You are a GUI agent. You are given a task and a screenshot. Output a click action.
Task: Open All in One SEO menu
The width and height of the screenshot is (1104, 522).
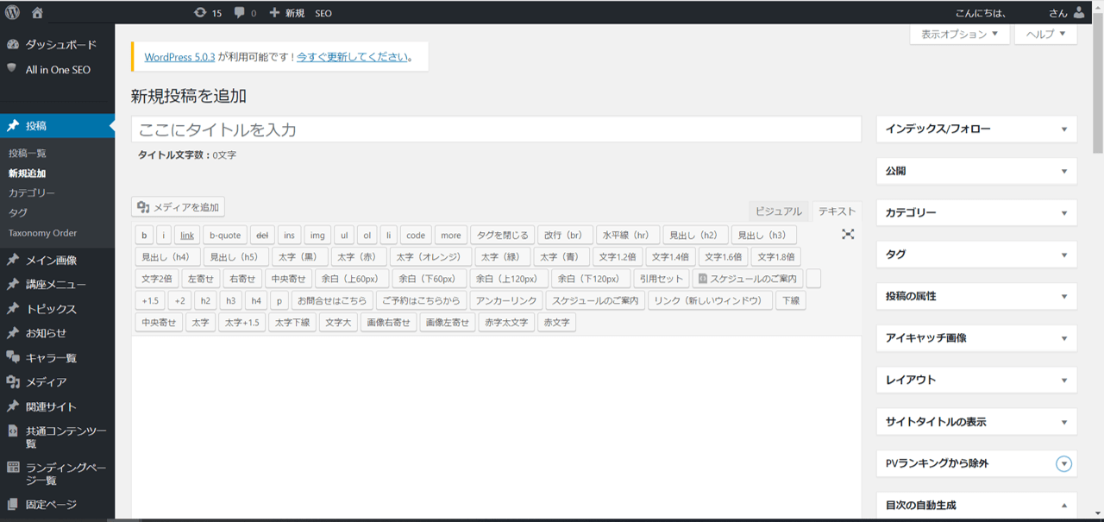pyautogui.click(x=57, y=69)
